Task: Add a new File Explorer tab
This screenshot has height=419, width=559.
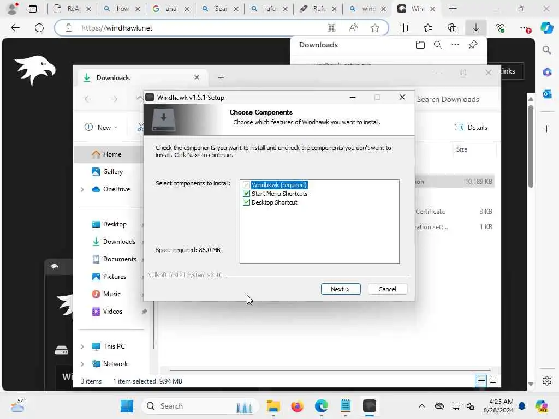Action: click(x=221, y=77)
